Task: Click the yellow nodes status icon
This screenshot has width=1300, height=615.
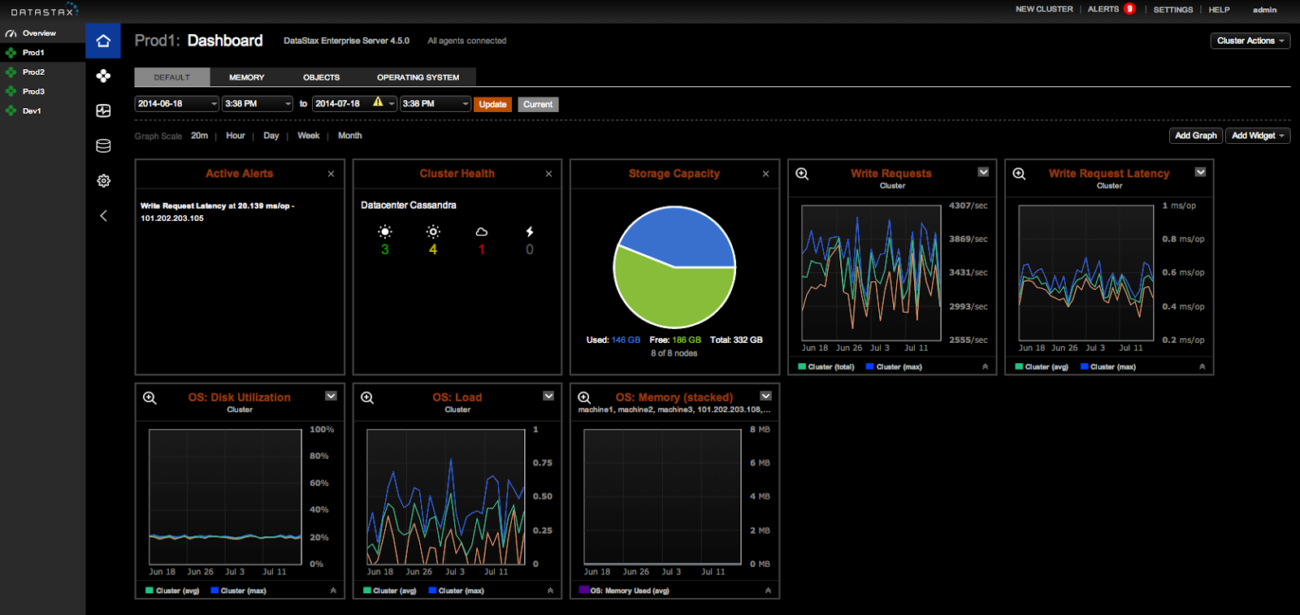Action: tap(433, 232)
